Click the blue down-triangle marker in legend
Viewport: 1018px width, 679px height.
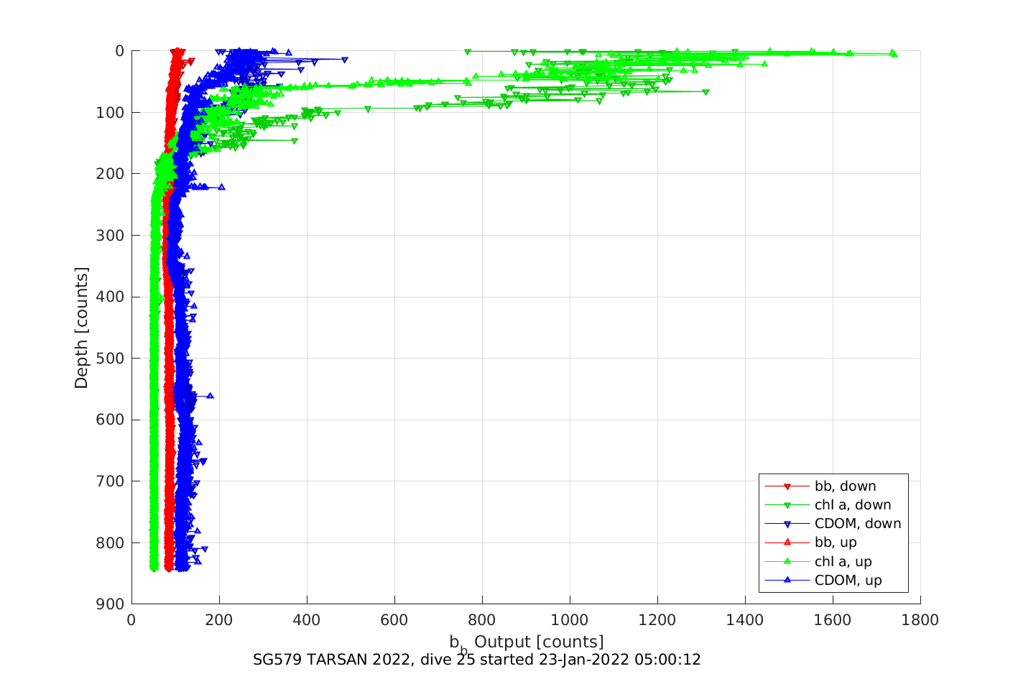787,525
